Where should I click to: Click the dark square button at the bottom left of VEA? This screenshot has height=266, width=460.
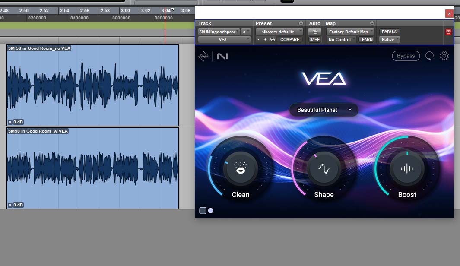coord(203,211)
